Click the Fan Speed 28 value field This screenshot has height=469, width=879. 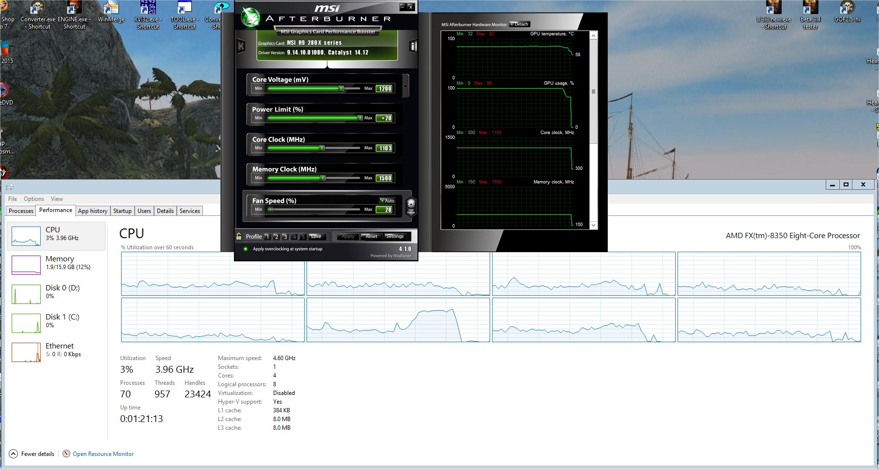point(385,210)
